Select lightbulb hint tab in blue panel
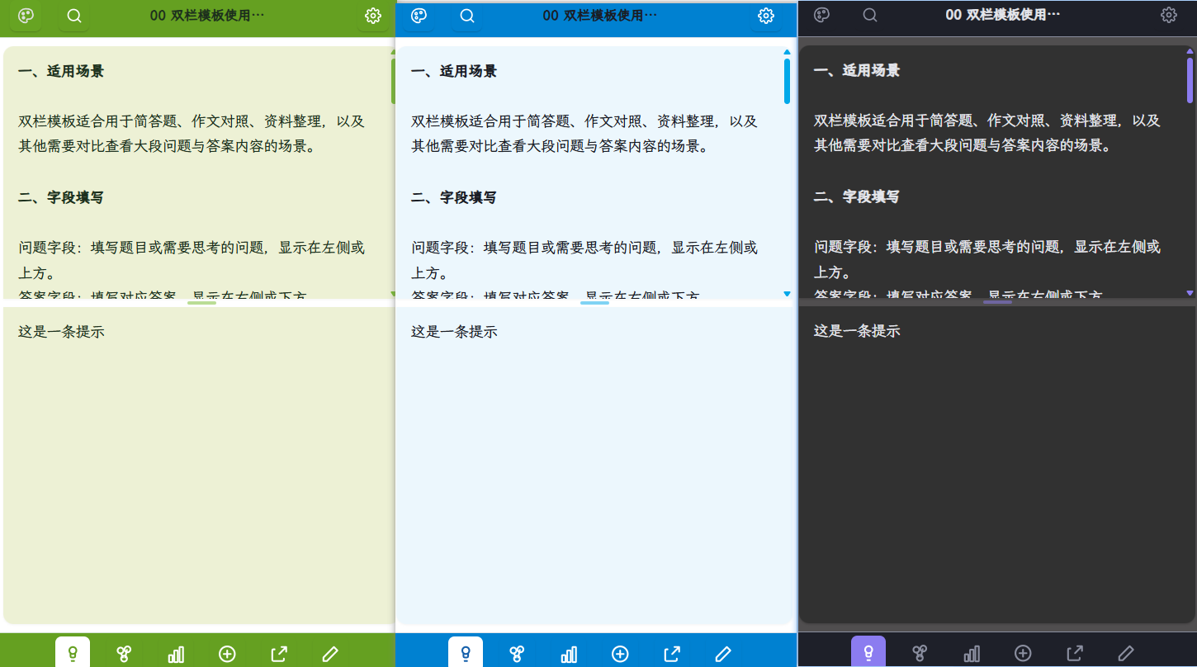The image size is (1197, 667). pos(466,653)
